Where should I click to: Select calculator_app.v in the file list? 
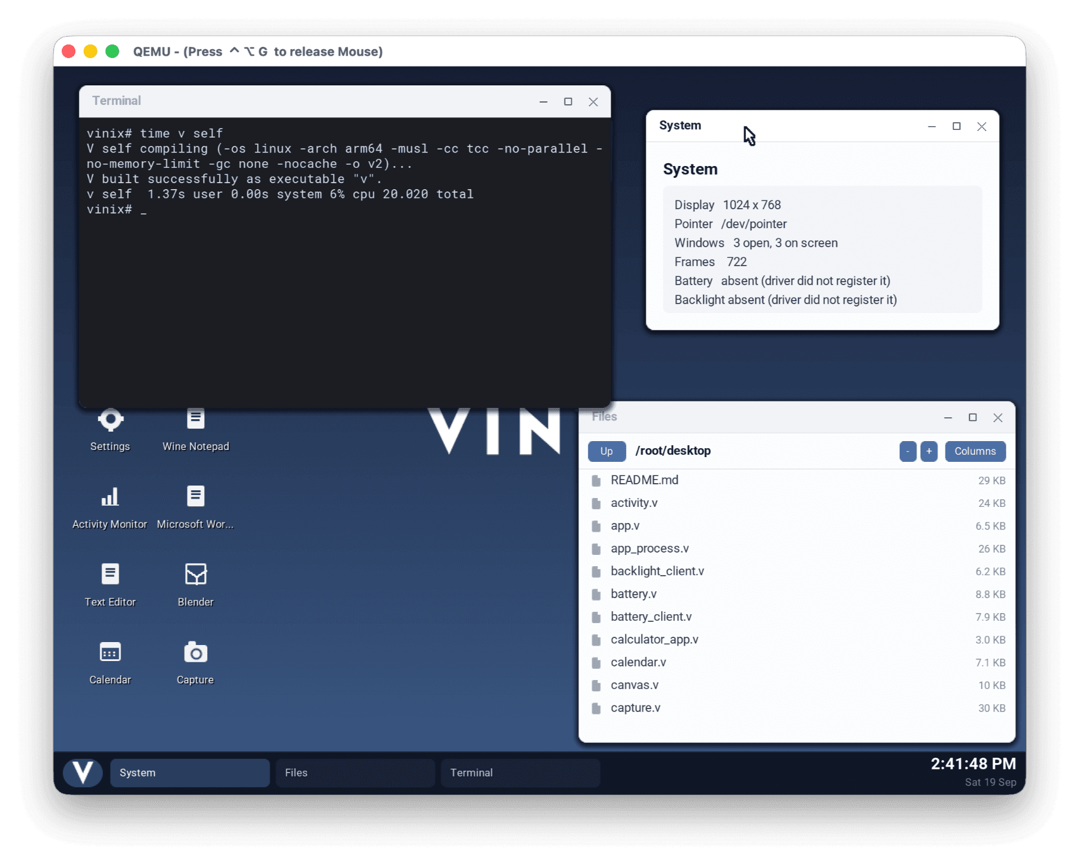click(797, 640)
